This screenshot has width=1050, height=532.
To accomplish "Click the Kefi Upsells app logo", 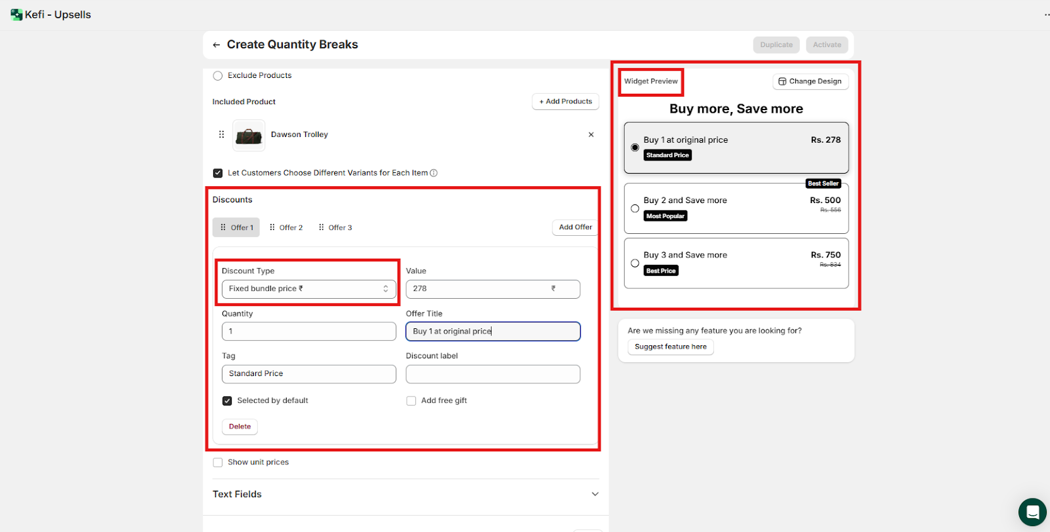I will pyautogui.click(x=16, y=14).
